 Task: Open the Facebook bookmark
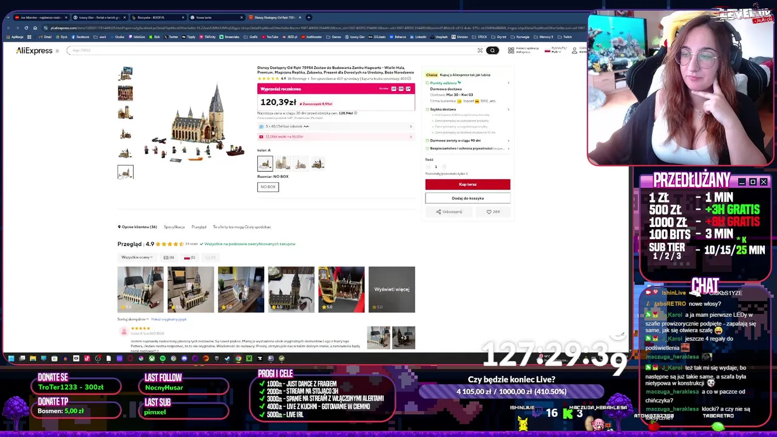tap(80, 37)
